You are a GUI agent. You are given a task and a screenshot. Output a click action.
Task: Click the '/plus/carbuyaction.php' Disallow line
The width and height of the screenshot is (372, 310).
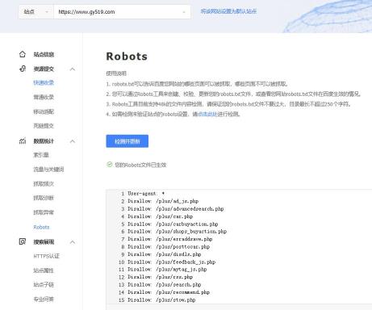(x=173, y=224)
